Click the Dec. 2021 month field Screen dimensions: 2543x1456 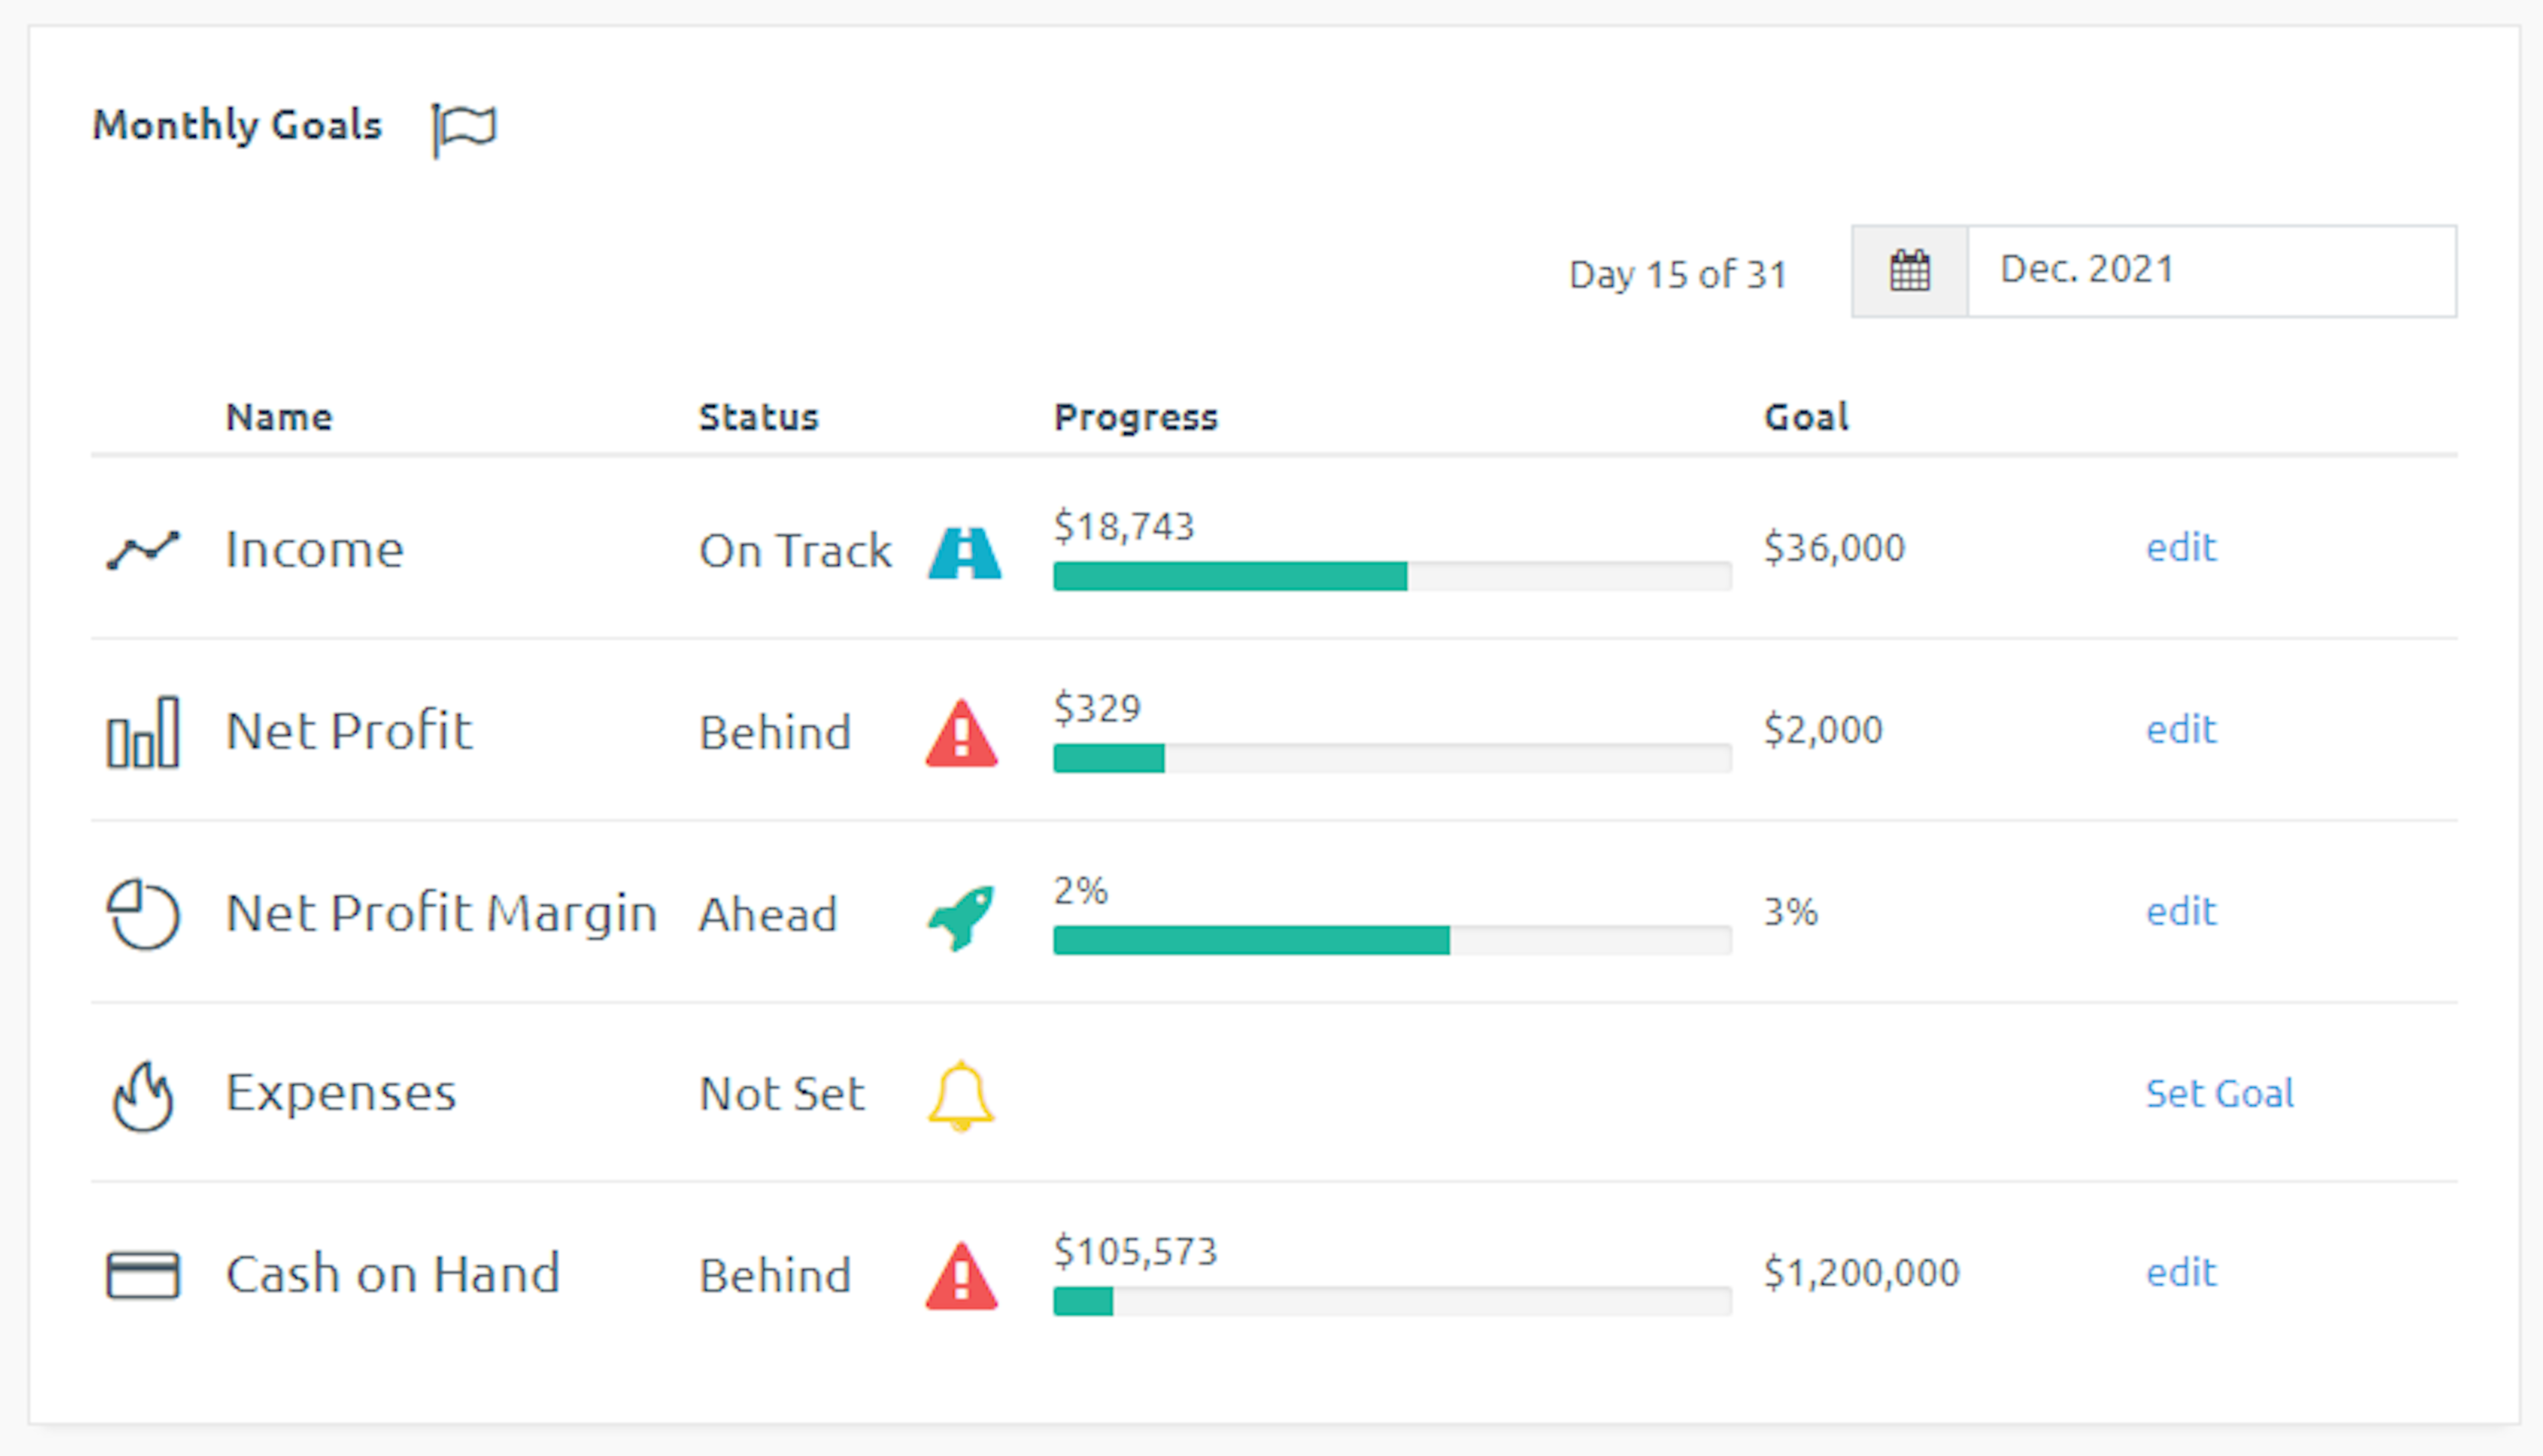tap(2210, 271)
